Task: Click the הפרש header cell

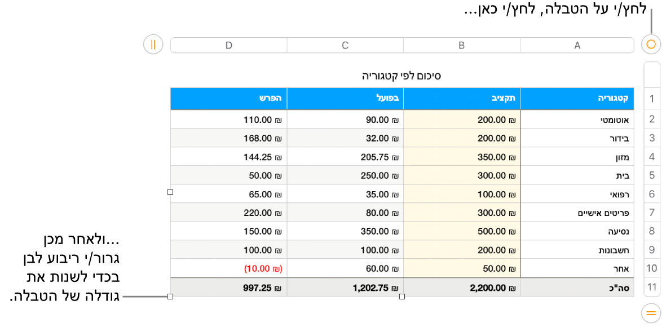Action: pyautogui.click(x=229, y=99)
